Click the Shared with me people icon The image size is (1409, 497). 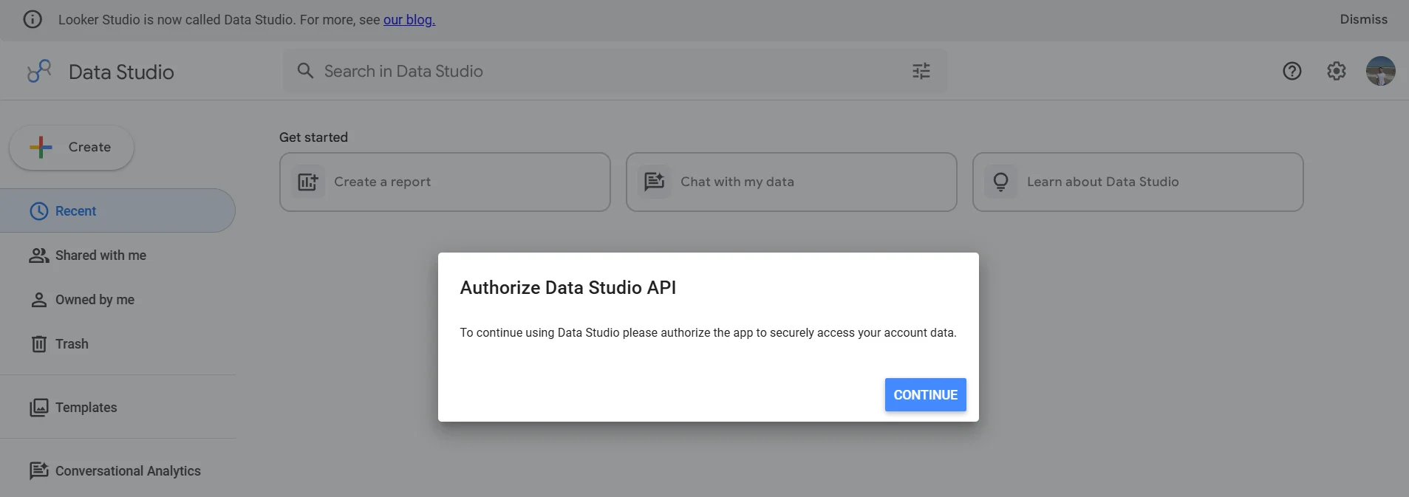click(x=38, y=256)
